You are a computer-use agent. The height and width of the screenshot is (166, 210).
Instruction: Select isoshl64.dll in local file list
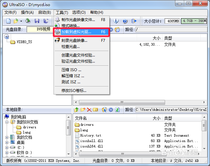(x=91, y=146)
